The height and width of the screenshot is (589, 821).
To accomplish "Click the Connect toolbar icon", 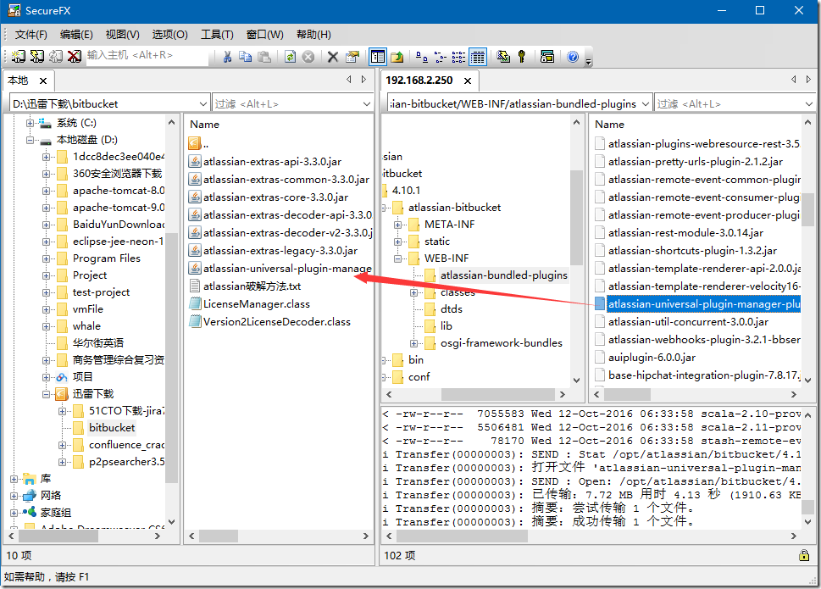I will (19, 56).
